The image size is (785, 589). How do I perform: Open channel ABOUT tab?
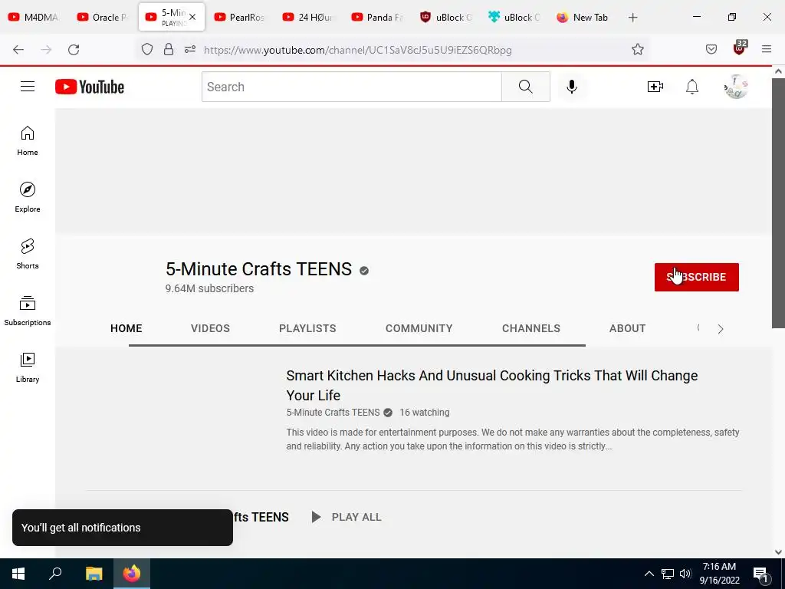pyautogui.click(x=627, y=328)
